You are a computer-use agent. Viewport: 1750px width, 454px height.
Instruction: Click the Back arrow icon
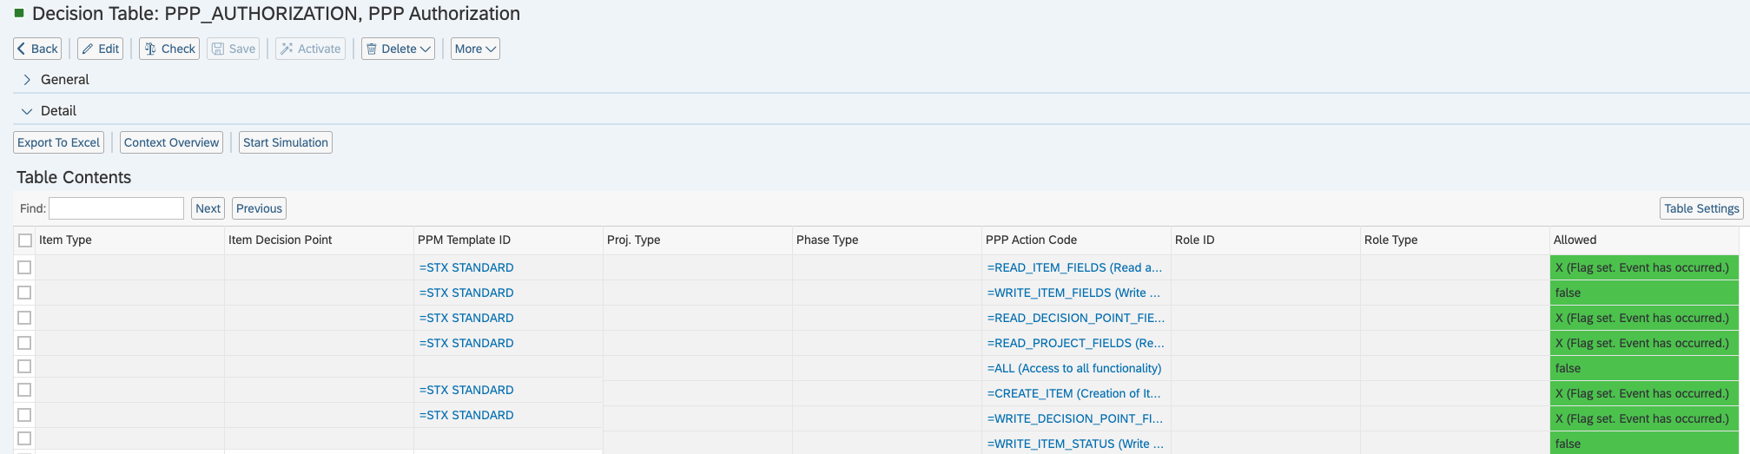[x=21, y=49]
